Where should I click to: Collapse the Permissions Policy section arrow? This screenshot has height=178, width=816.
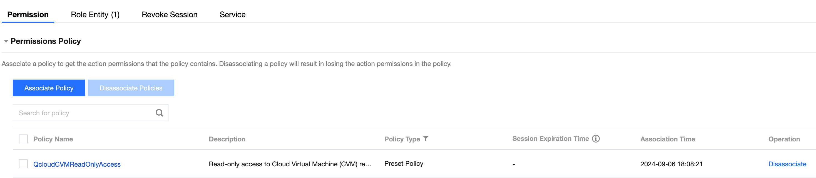(6, 41)
